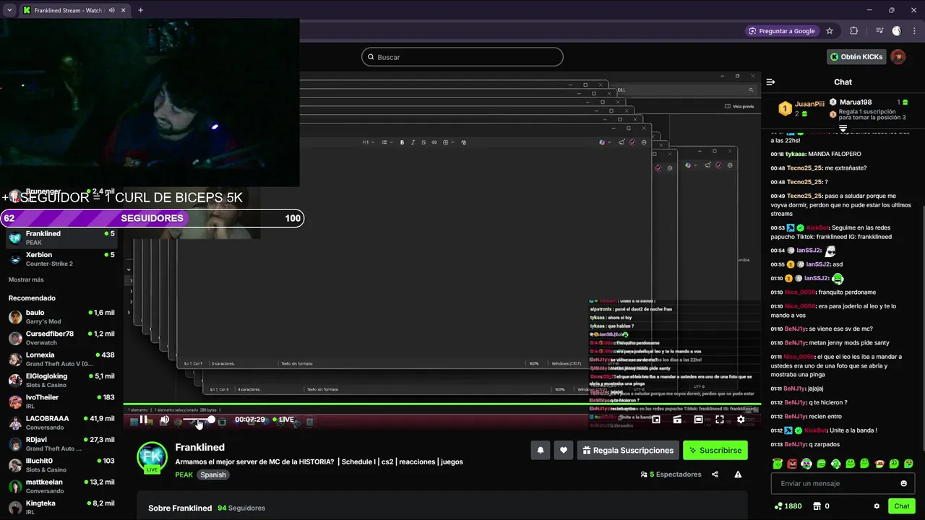Open chat settings gear icon
Image resolution: width=925 pixels, height=520 pixels.
click(877, 506)
